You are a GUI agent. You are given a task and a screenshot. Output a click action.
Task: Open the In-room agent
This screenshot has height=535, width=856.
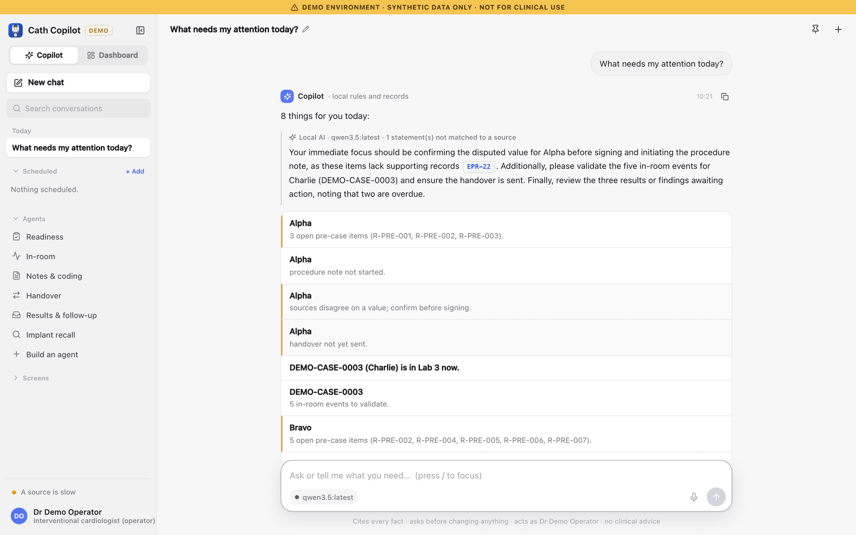78,256
